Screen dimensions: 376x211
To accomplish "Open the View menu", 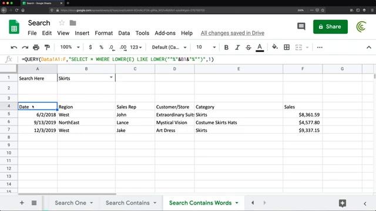I will pos(63,33).
